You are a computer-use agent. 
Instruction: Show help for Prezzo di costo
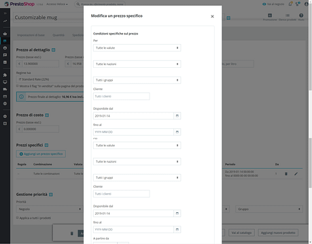[47, 115]
